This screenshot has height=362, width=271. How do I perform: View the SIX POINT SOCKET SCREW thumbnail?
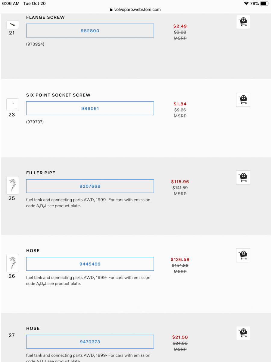(12, 104)
